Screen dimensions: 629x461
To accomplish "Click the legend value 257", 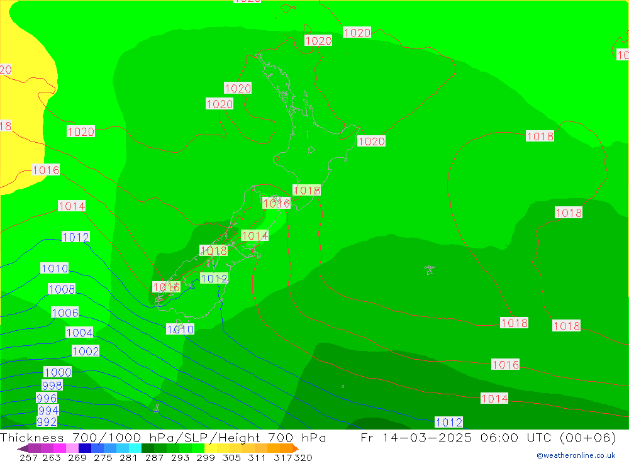I will [x=28, y=457].
